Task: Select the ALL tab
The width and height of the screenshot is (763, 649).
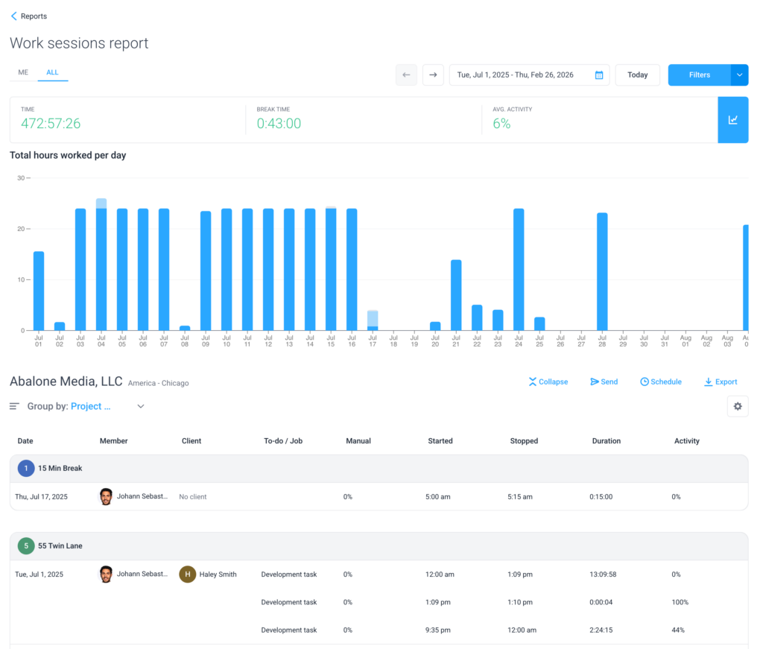Action: point(52,72)
